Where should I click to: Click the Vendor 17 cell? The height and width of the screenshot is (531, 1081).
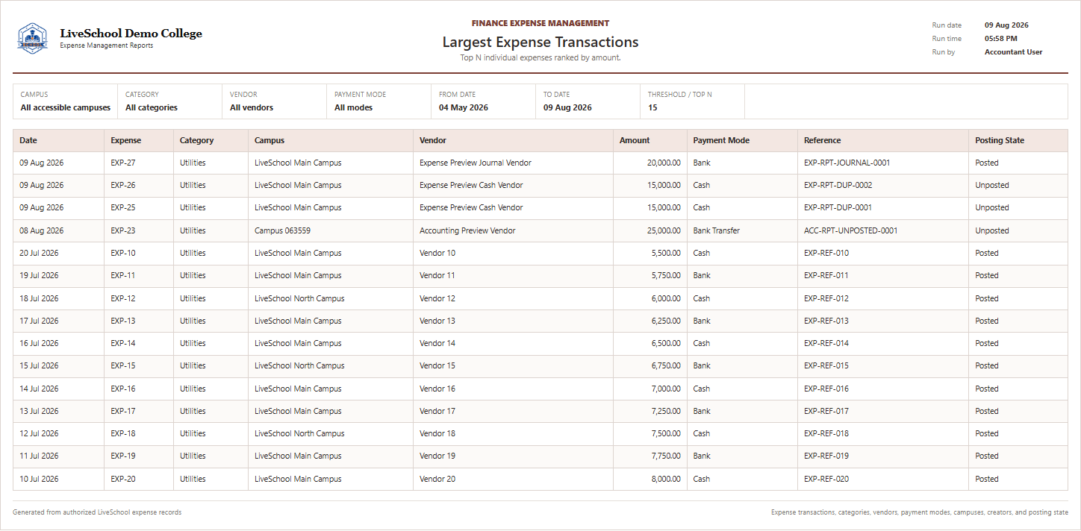tap(514, 411)
